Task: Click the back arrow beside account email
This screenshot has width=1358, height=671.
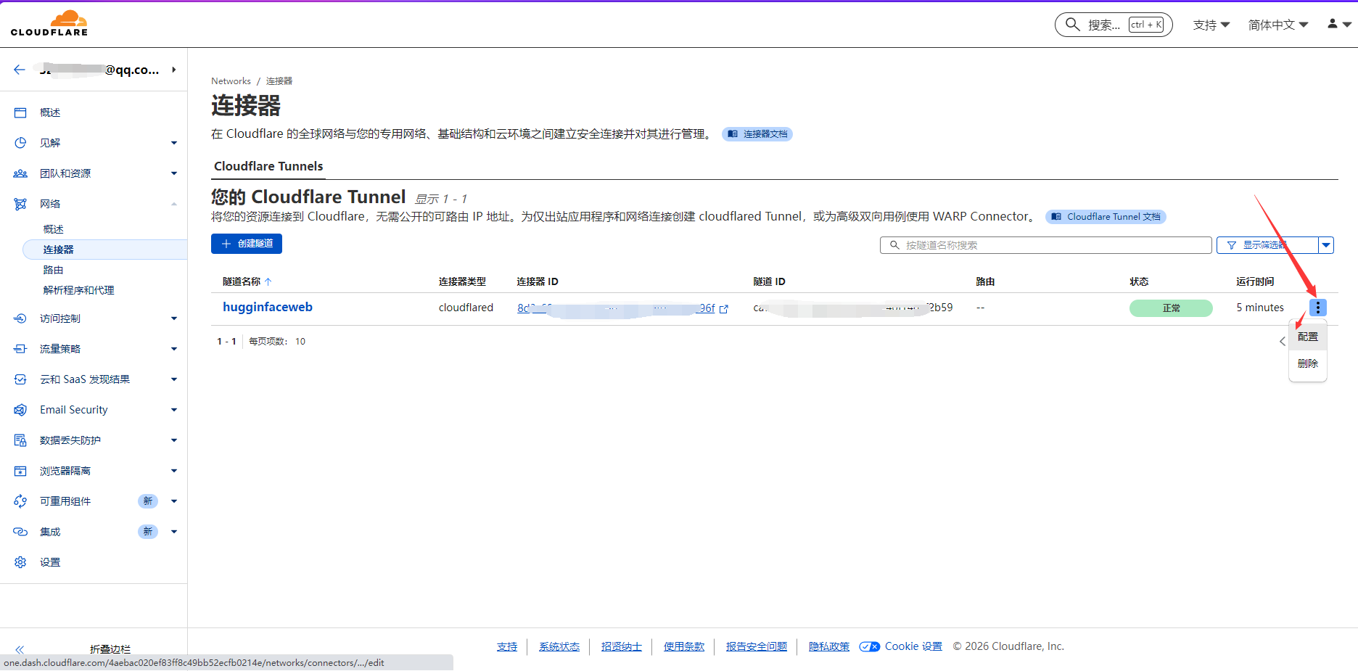Action: tap(20, 70)
